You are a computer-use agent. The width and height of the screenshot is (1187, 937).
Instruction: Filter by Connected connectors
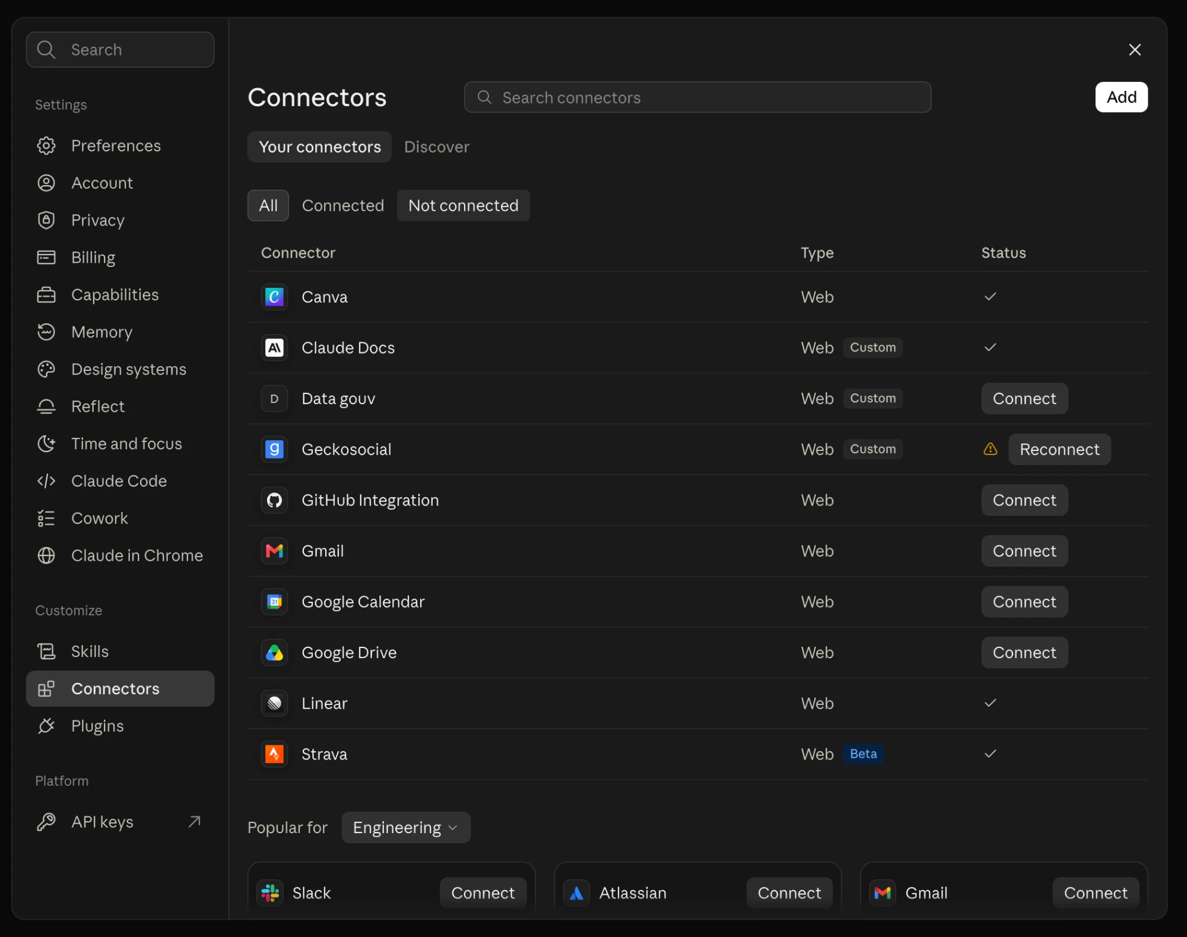(343, 205)
